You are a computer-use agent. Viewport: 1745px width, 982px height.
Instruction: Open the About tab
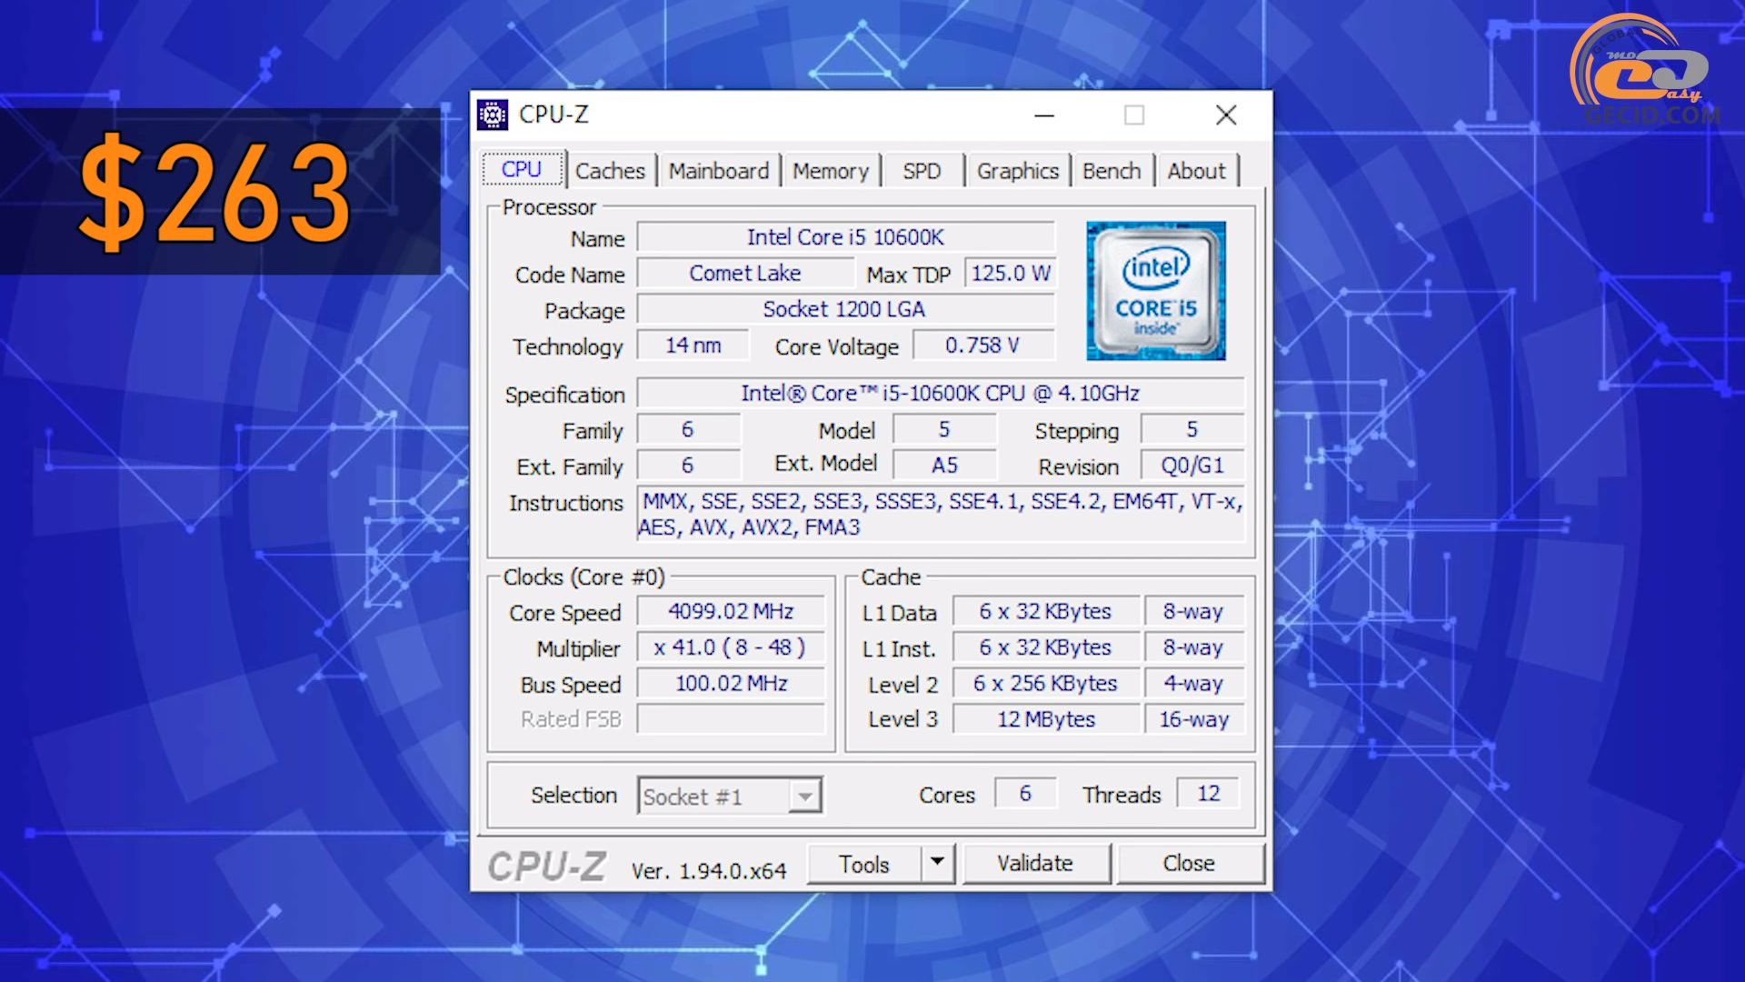point(1196,171)
